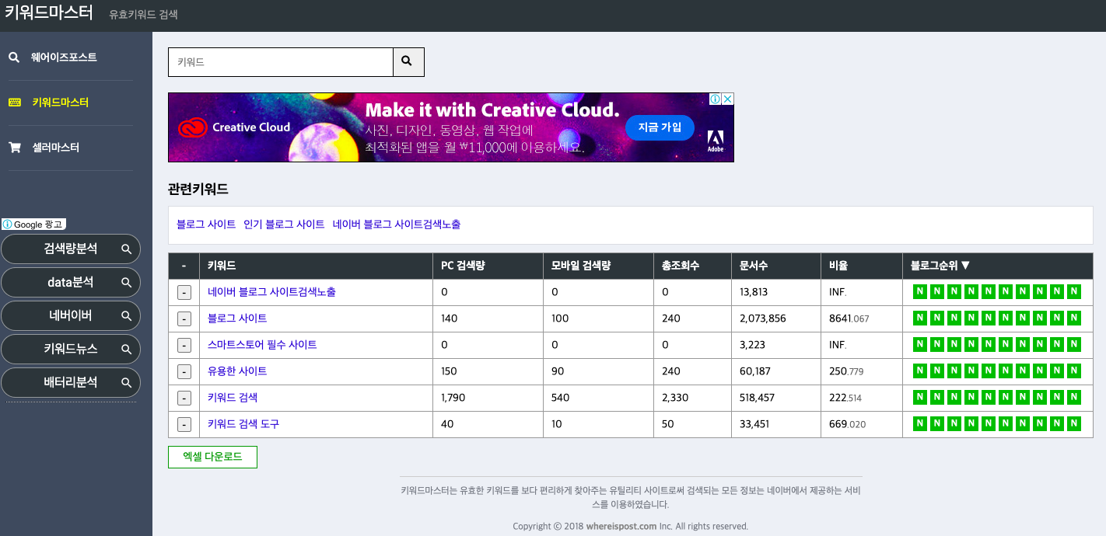Remove the 네이버 블로그 사이트검색노출 row with minus button

coord(184,293)
